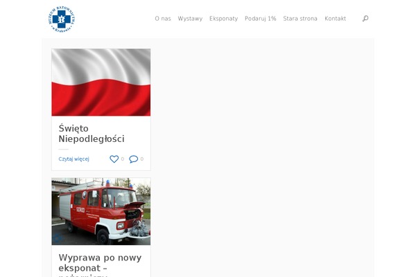
Task: Visit the Stara strona menu item
Action: click(x=300, y=19)
